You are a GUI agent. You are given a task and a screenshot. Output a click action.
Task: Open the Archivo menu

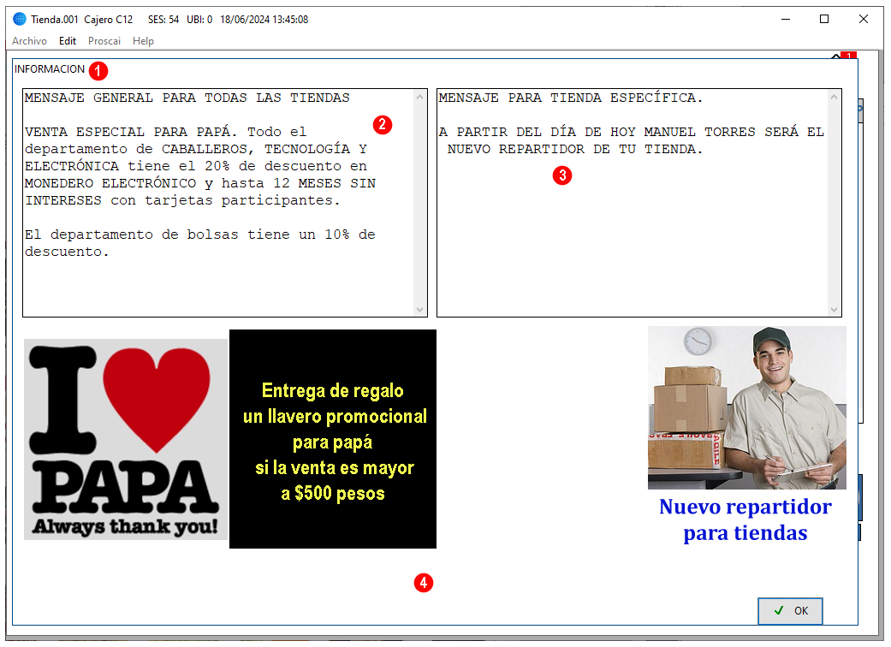[30, 41]
